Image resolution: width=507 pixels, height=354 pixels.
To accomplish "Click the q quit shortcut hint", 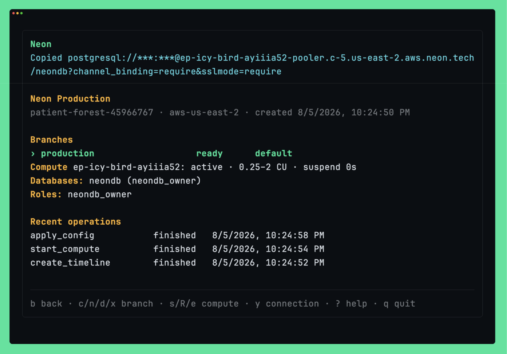I will click(x=400, y=304).
